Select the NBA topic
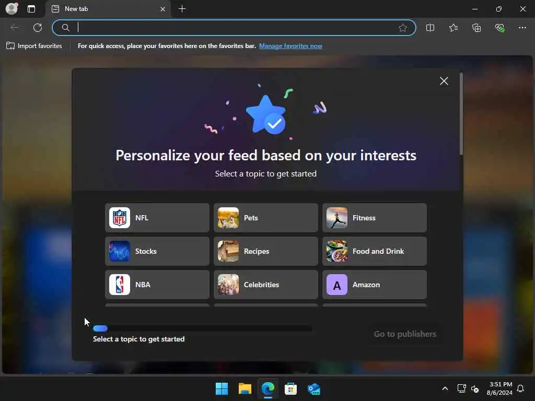 157,285
